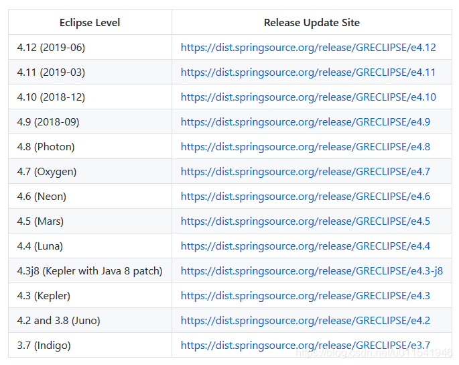Select the "Eclipse Level" column header
This screenshot has width=459, height=365.
point(90,23)
